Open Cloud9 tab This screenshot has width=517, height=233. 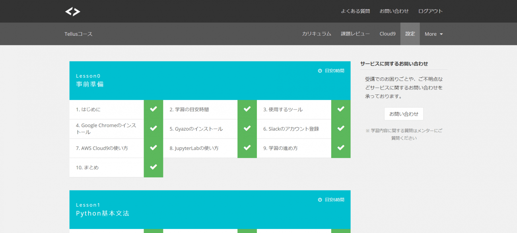pos(387,34)
